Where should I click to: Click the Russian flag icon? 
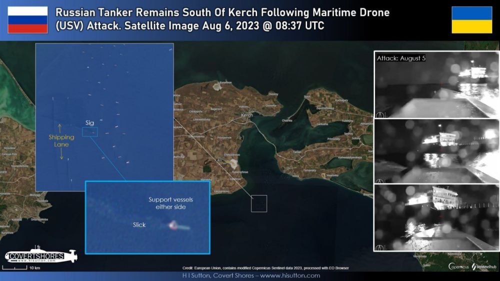28,19
